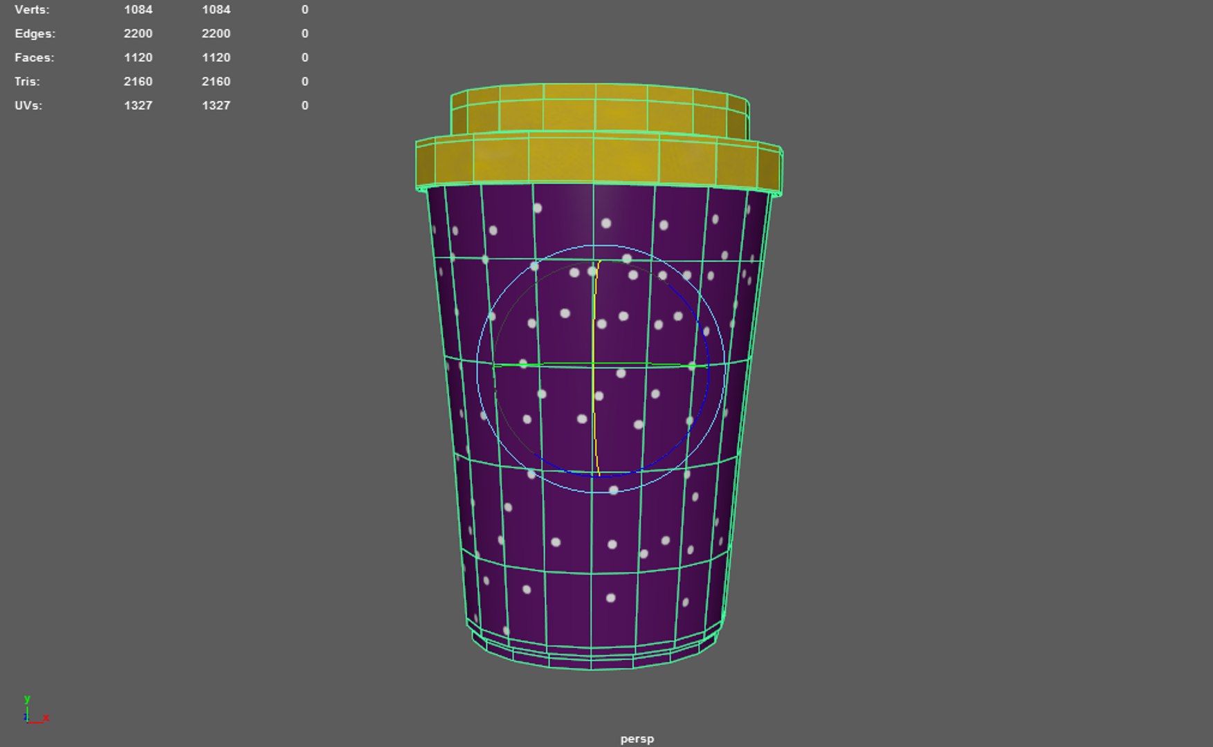The width and height of the screenshot is (1213, 747).
Task: Click the "Verts:" label in the HUD
Action: [32, 10]
